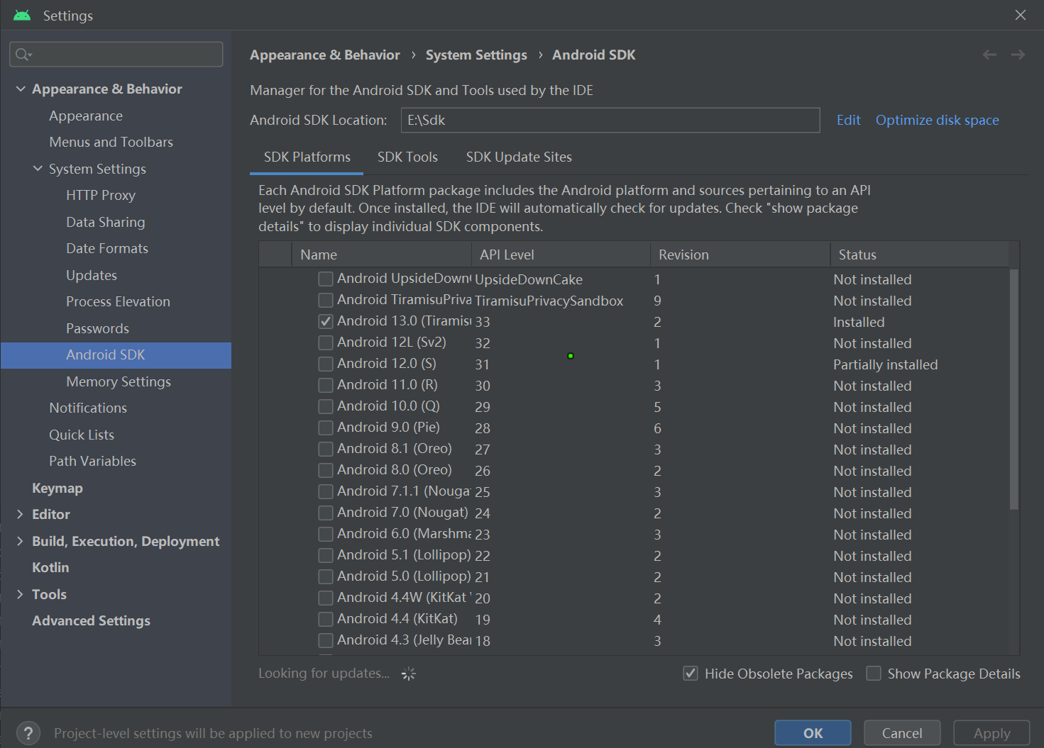The image size is (1044, 748).
Task: Switch to the SDK Tools tab
Action: [x=407, y=157]
